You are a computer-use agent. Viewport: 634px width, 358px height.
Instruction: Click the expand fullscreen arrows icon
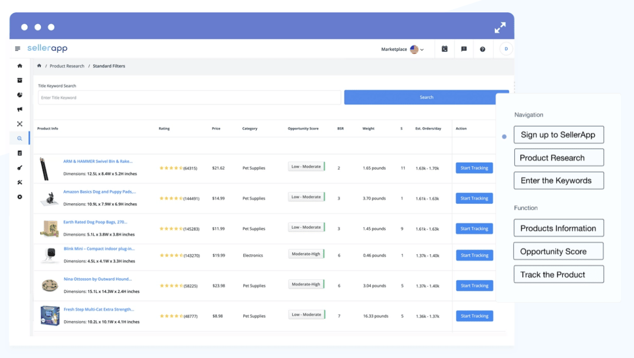click(x=500, y=27)
